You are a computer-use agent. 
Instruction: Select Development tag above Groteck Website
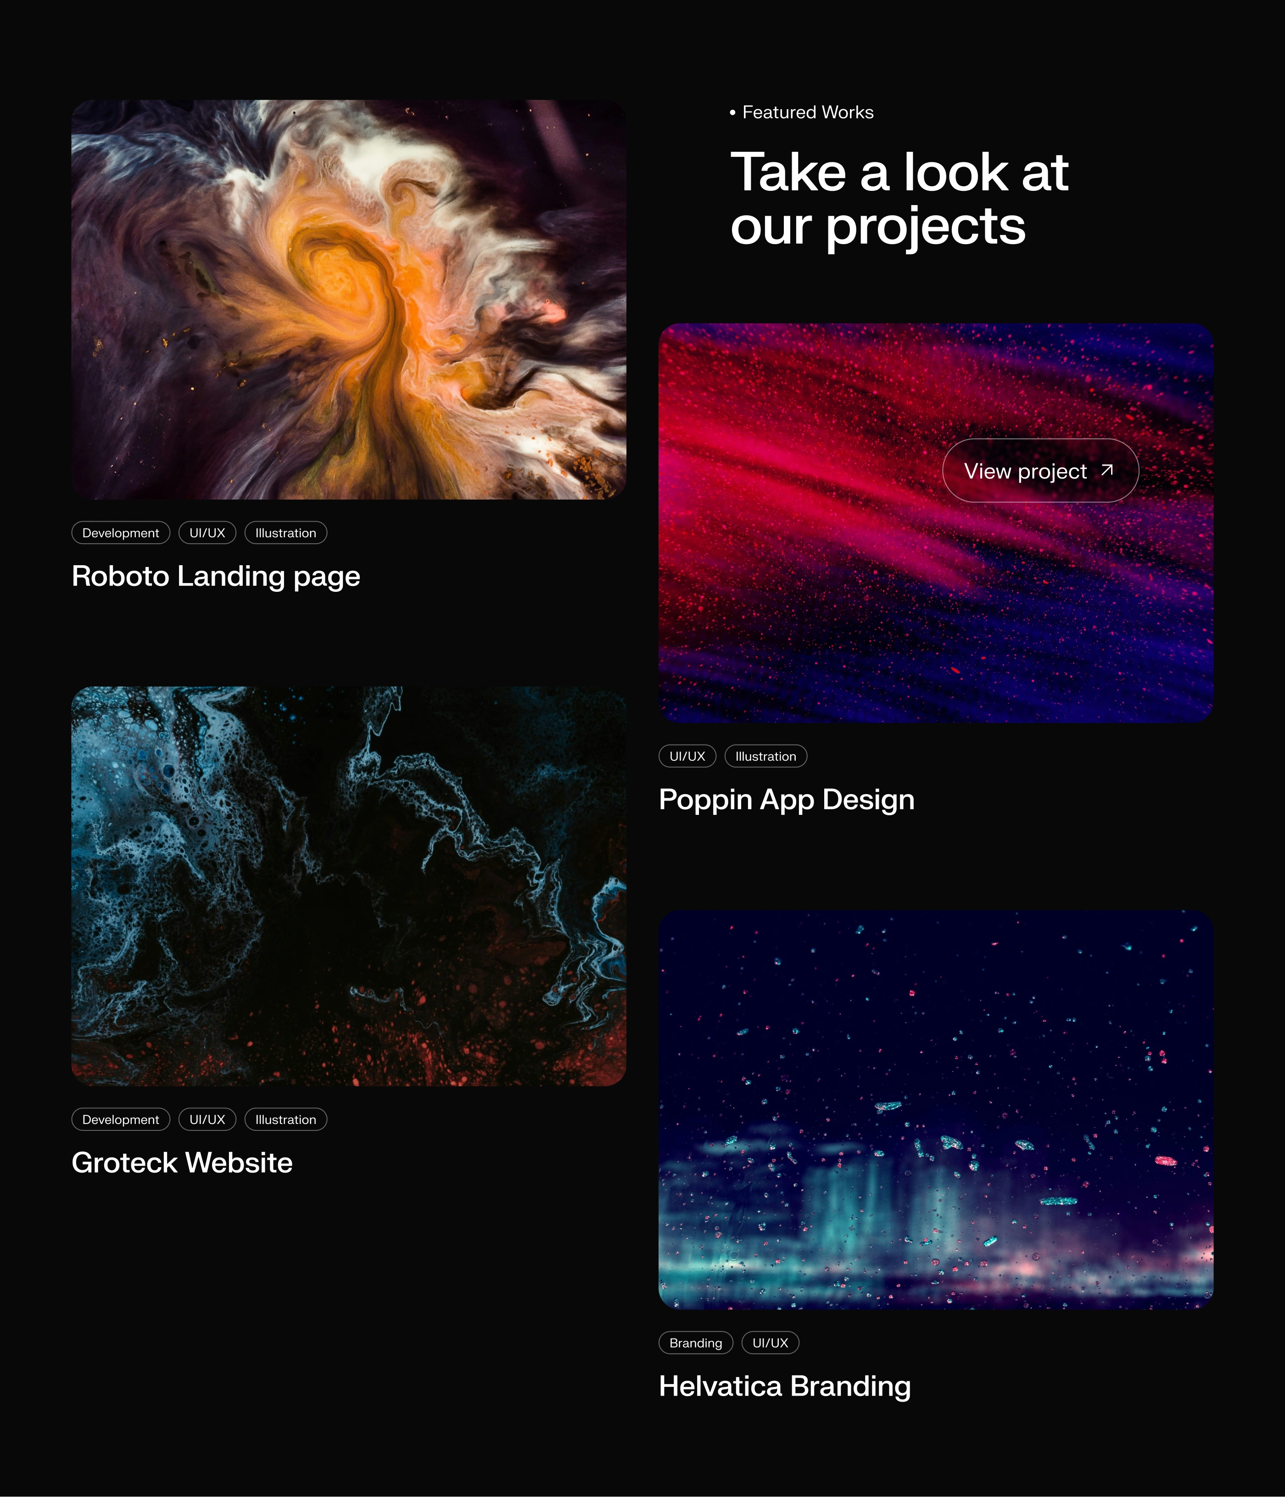pyautogui.click(x=121, y=1119)
